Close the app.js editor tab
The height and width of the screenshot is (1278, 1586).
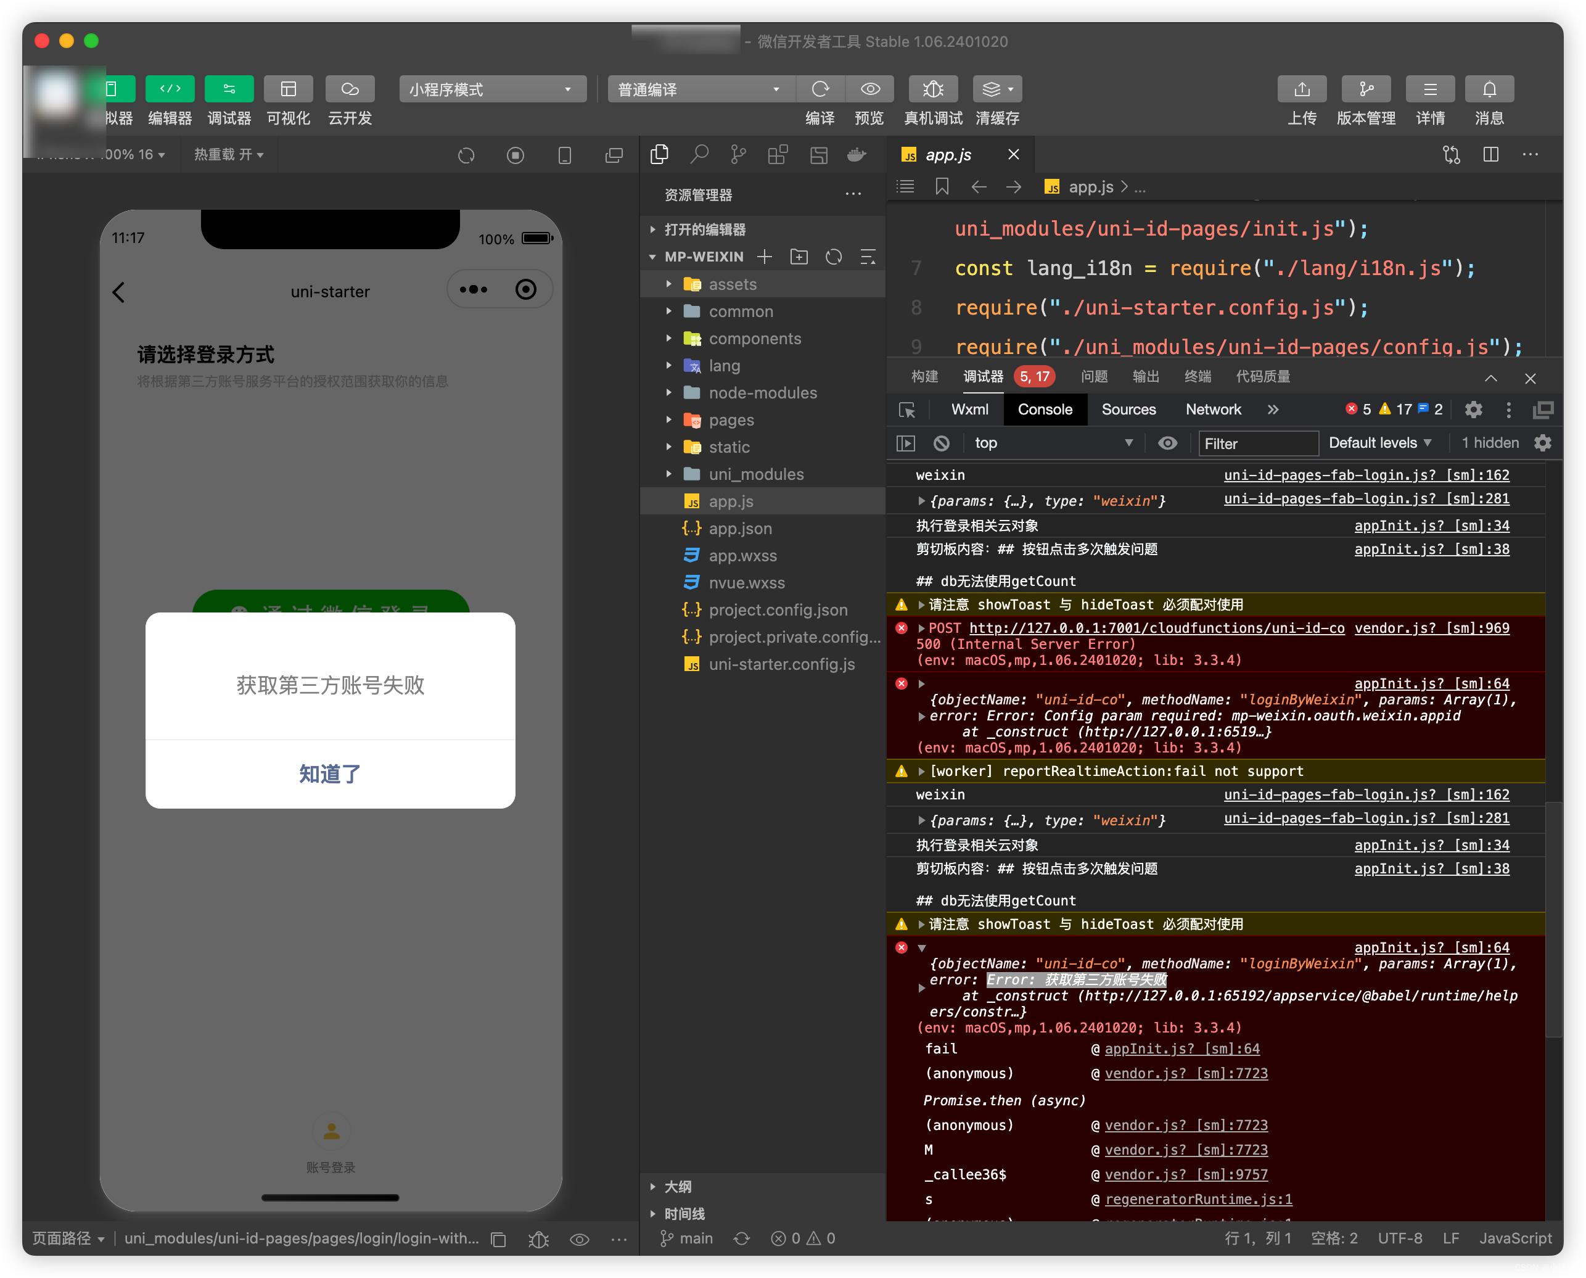point(1013,155)
